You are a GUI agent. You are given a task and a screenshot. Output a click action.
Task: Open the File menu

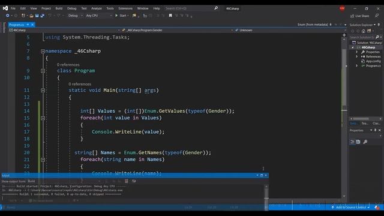[13, 8]
